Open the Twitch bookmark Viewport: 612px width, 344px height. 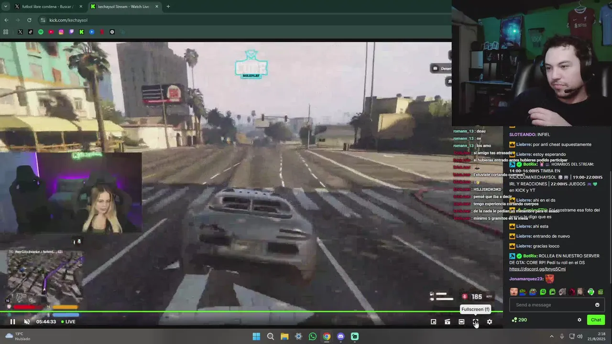71,32
